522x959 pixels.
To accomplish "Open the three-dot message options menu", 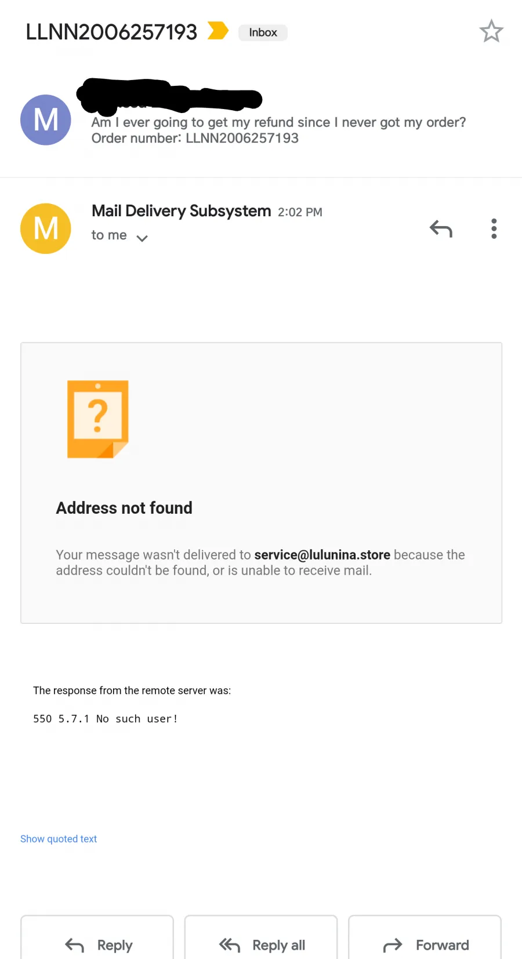I will [x=494, y=228].
